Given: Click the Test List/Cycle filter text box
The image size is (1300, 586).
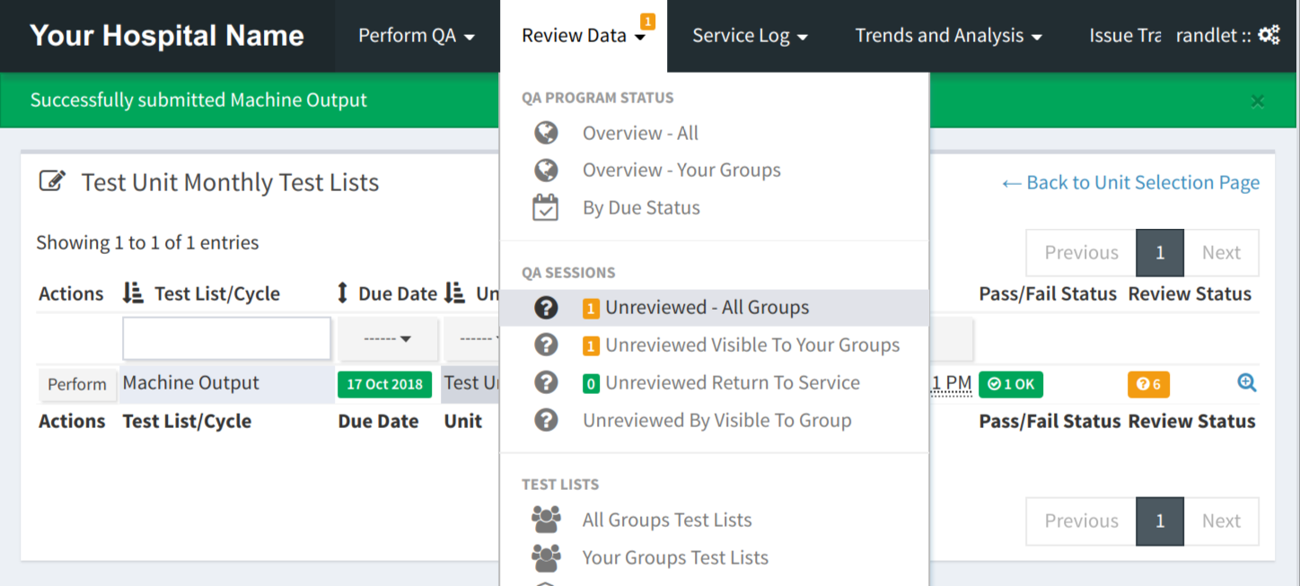Looking at the screenshot, I should [227, 338].
